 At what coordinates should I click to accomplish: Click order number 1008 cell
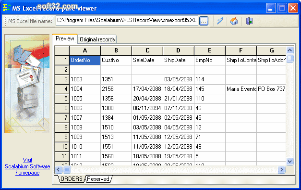pyautogui.click(x=85, y=127)
